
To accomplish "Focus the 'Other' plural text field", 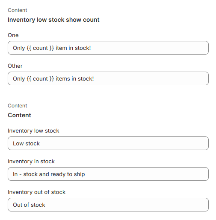I will point(108,78).
